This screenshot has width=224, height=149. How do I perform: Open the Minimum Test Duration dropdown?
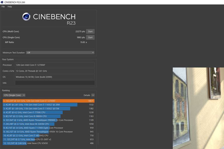60,52
